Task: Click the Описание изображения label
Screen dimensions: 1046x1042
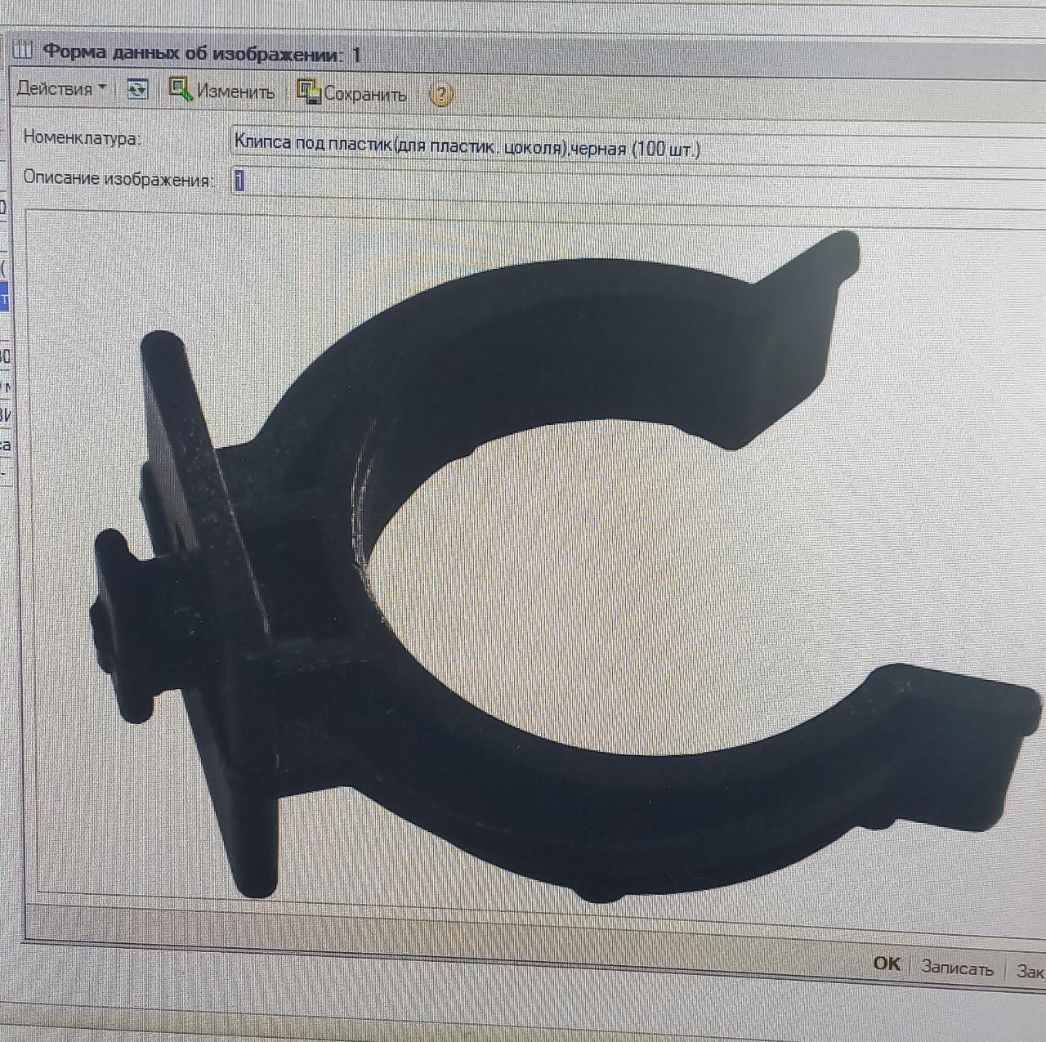Action: click(118, 178)
